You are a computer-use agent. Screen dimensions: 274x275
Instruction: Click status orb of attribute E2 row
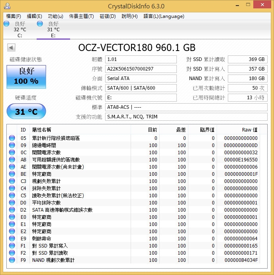pos(12,231)
